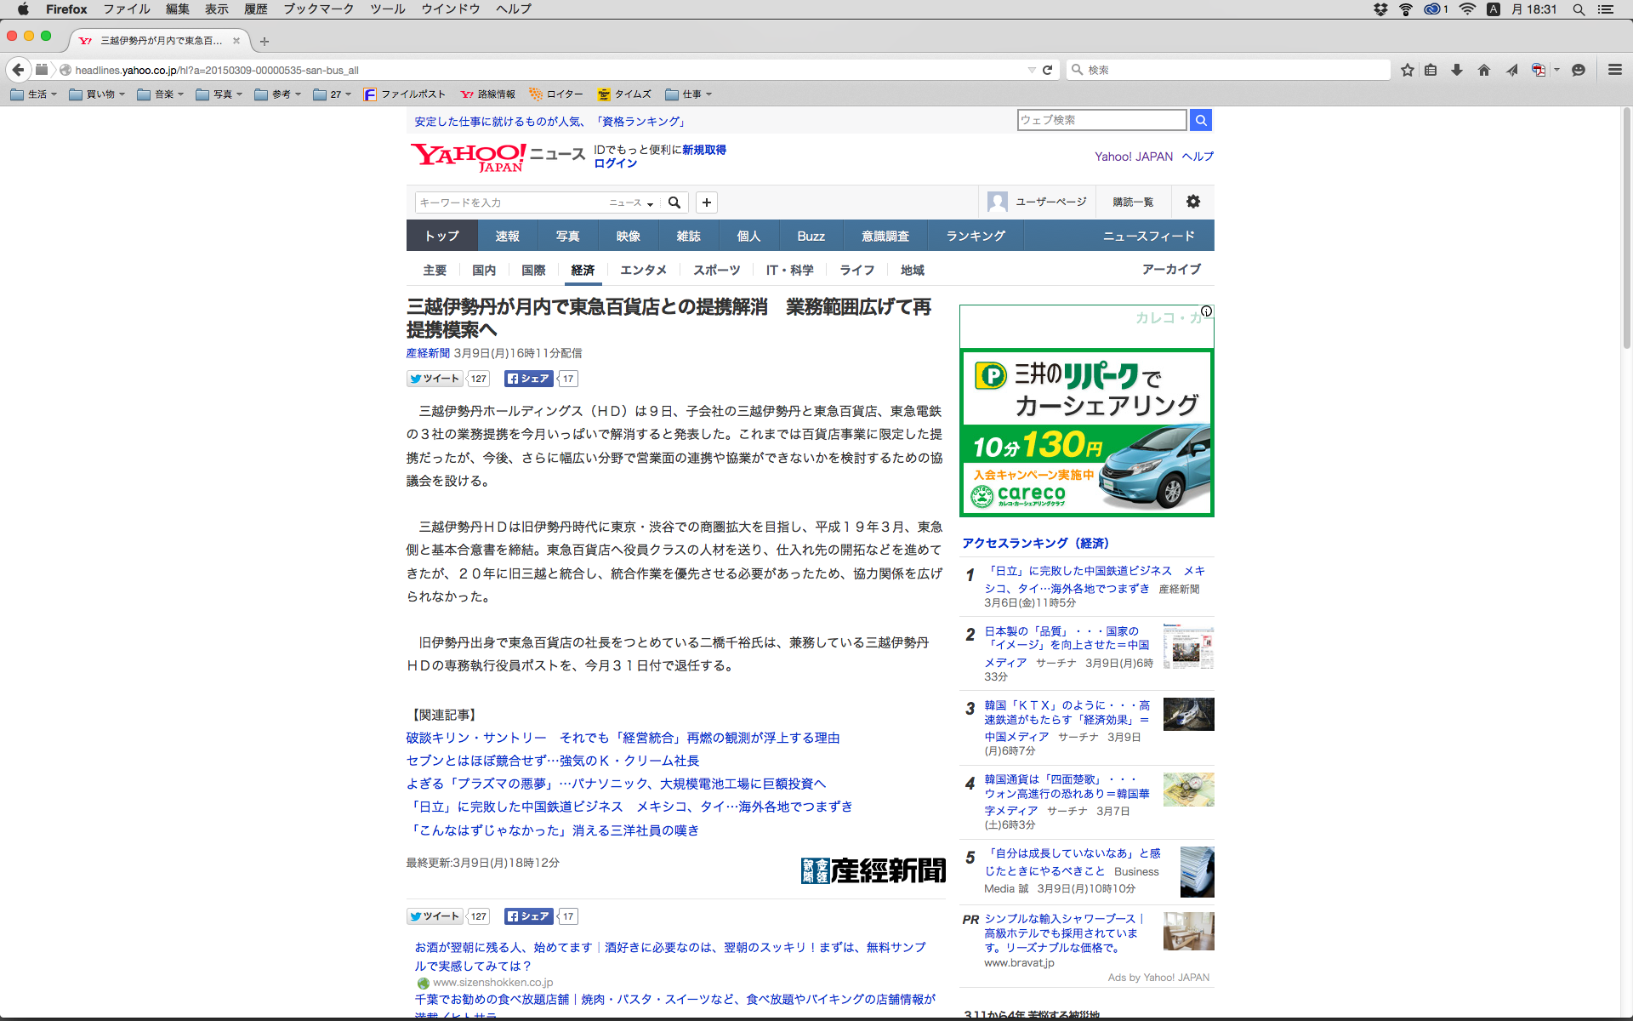
Task: Click the plus button beside the keyword search
Action: tap(706, 202)
